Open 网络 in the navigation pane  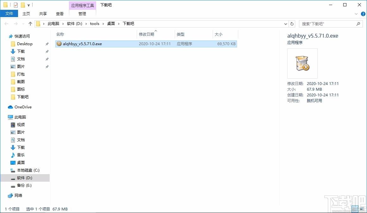click(18, 196)
